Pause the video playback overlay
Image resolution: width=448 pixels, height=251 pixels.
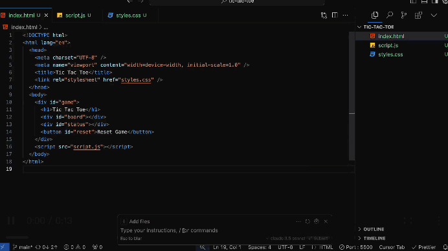click(11, 221)
